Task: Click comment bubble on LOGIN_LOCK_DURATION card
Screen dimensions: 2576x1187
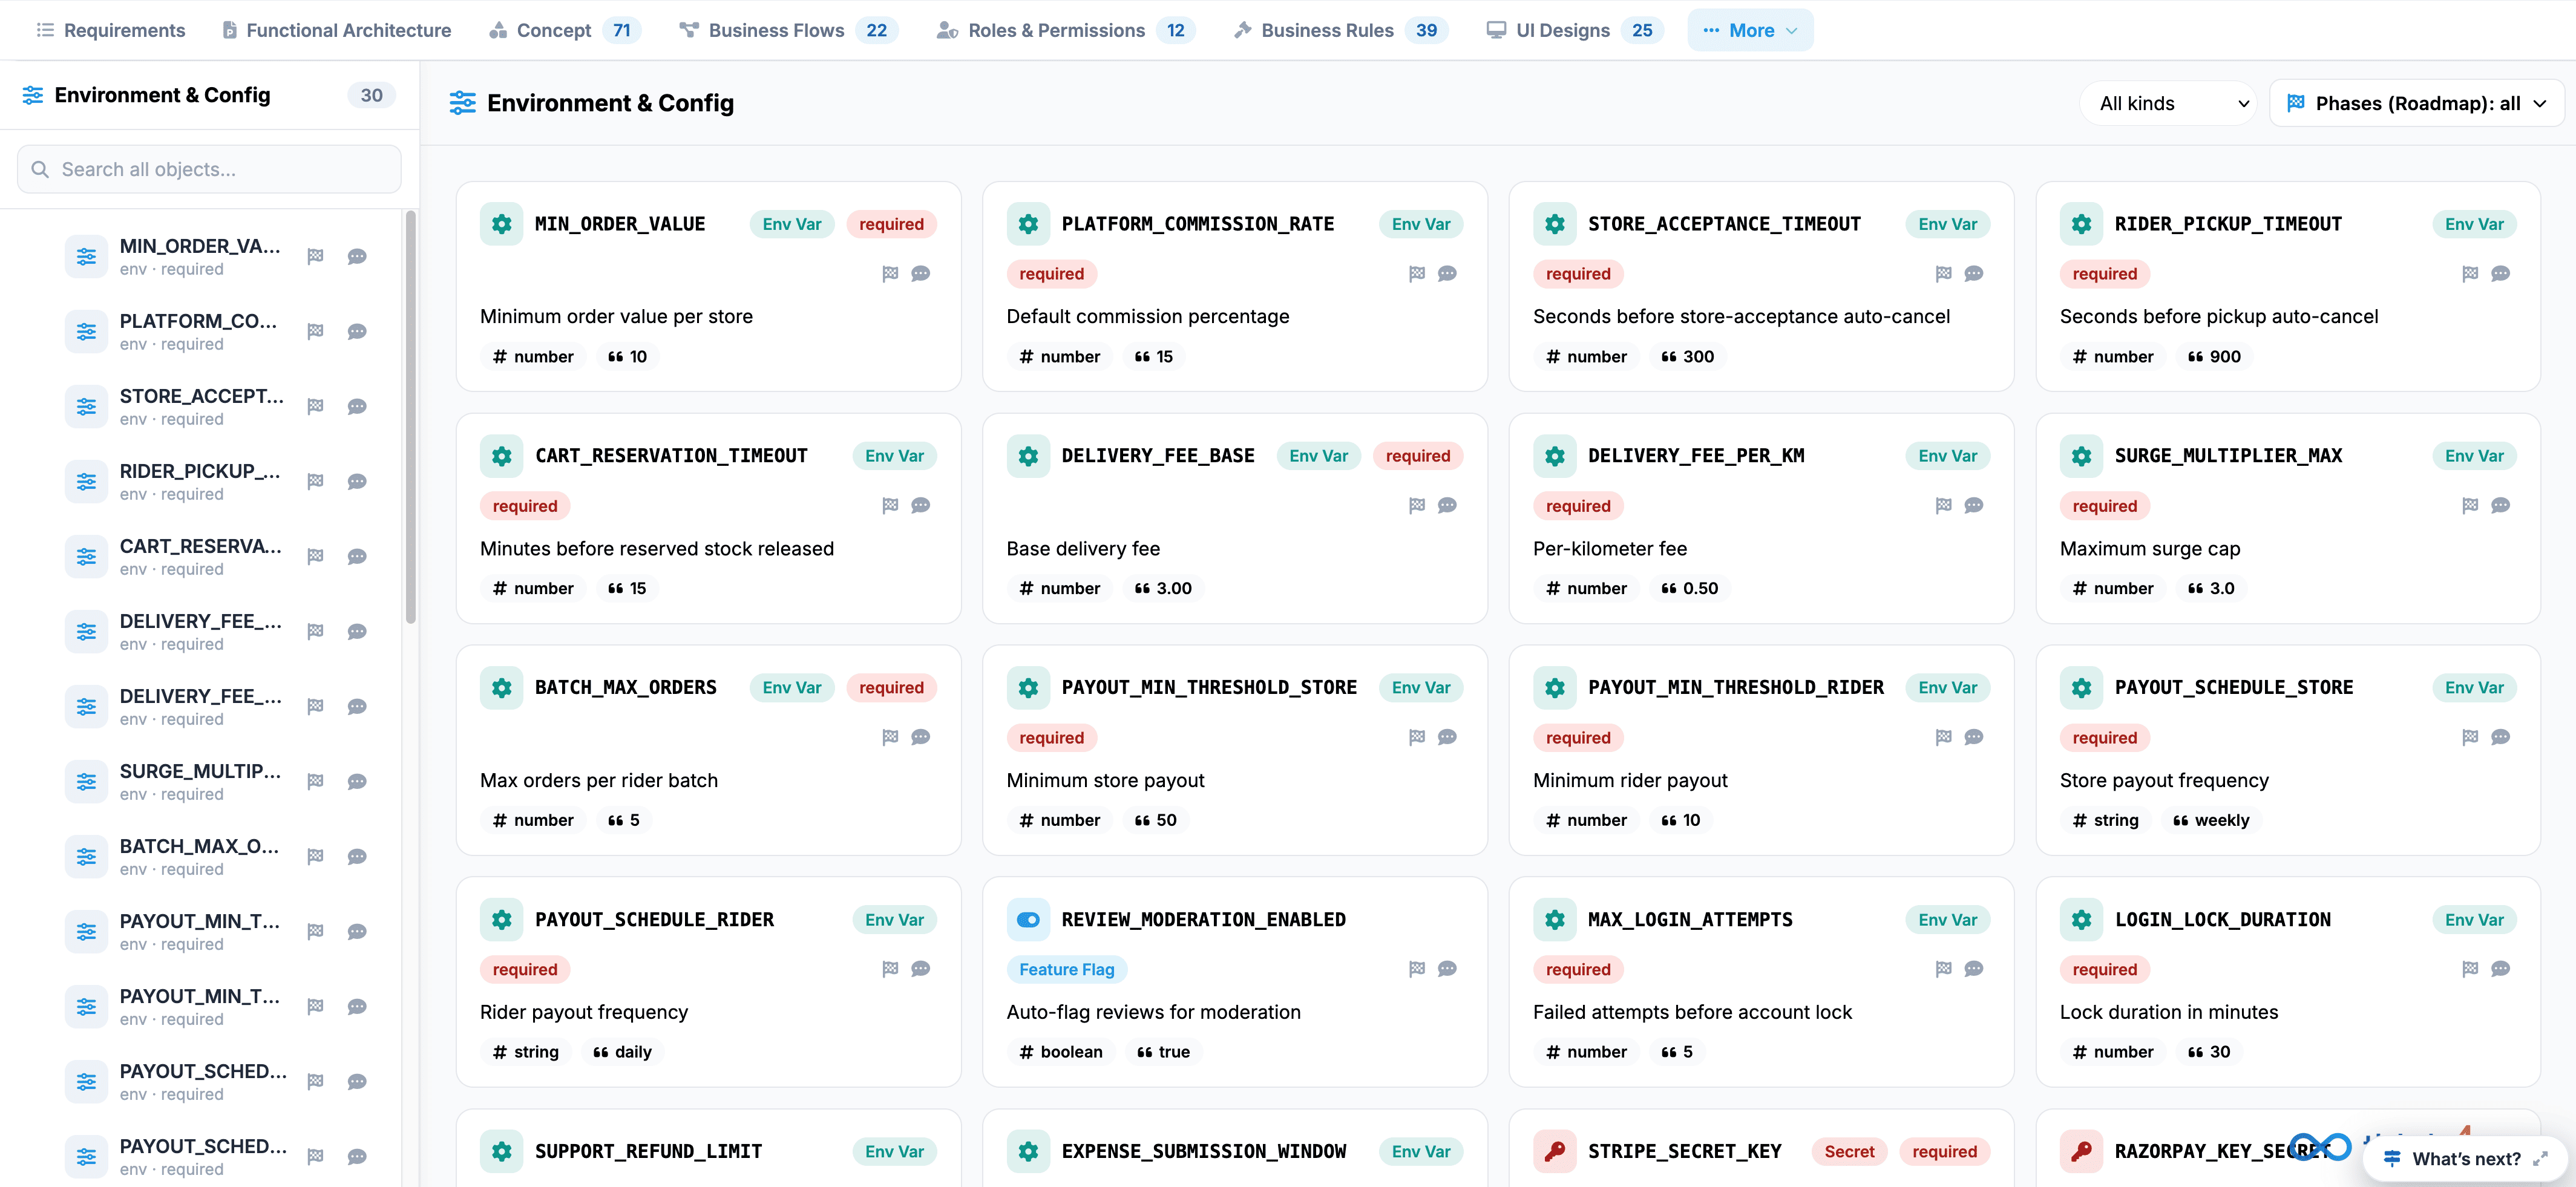Action: 2500,969
